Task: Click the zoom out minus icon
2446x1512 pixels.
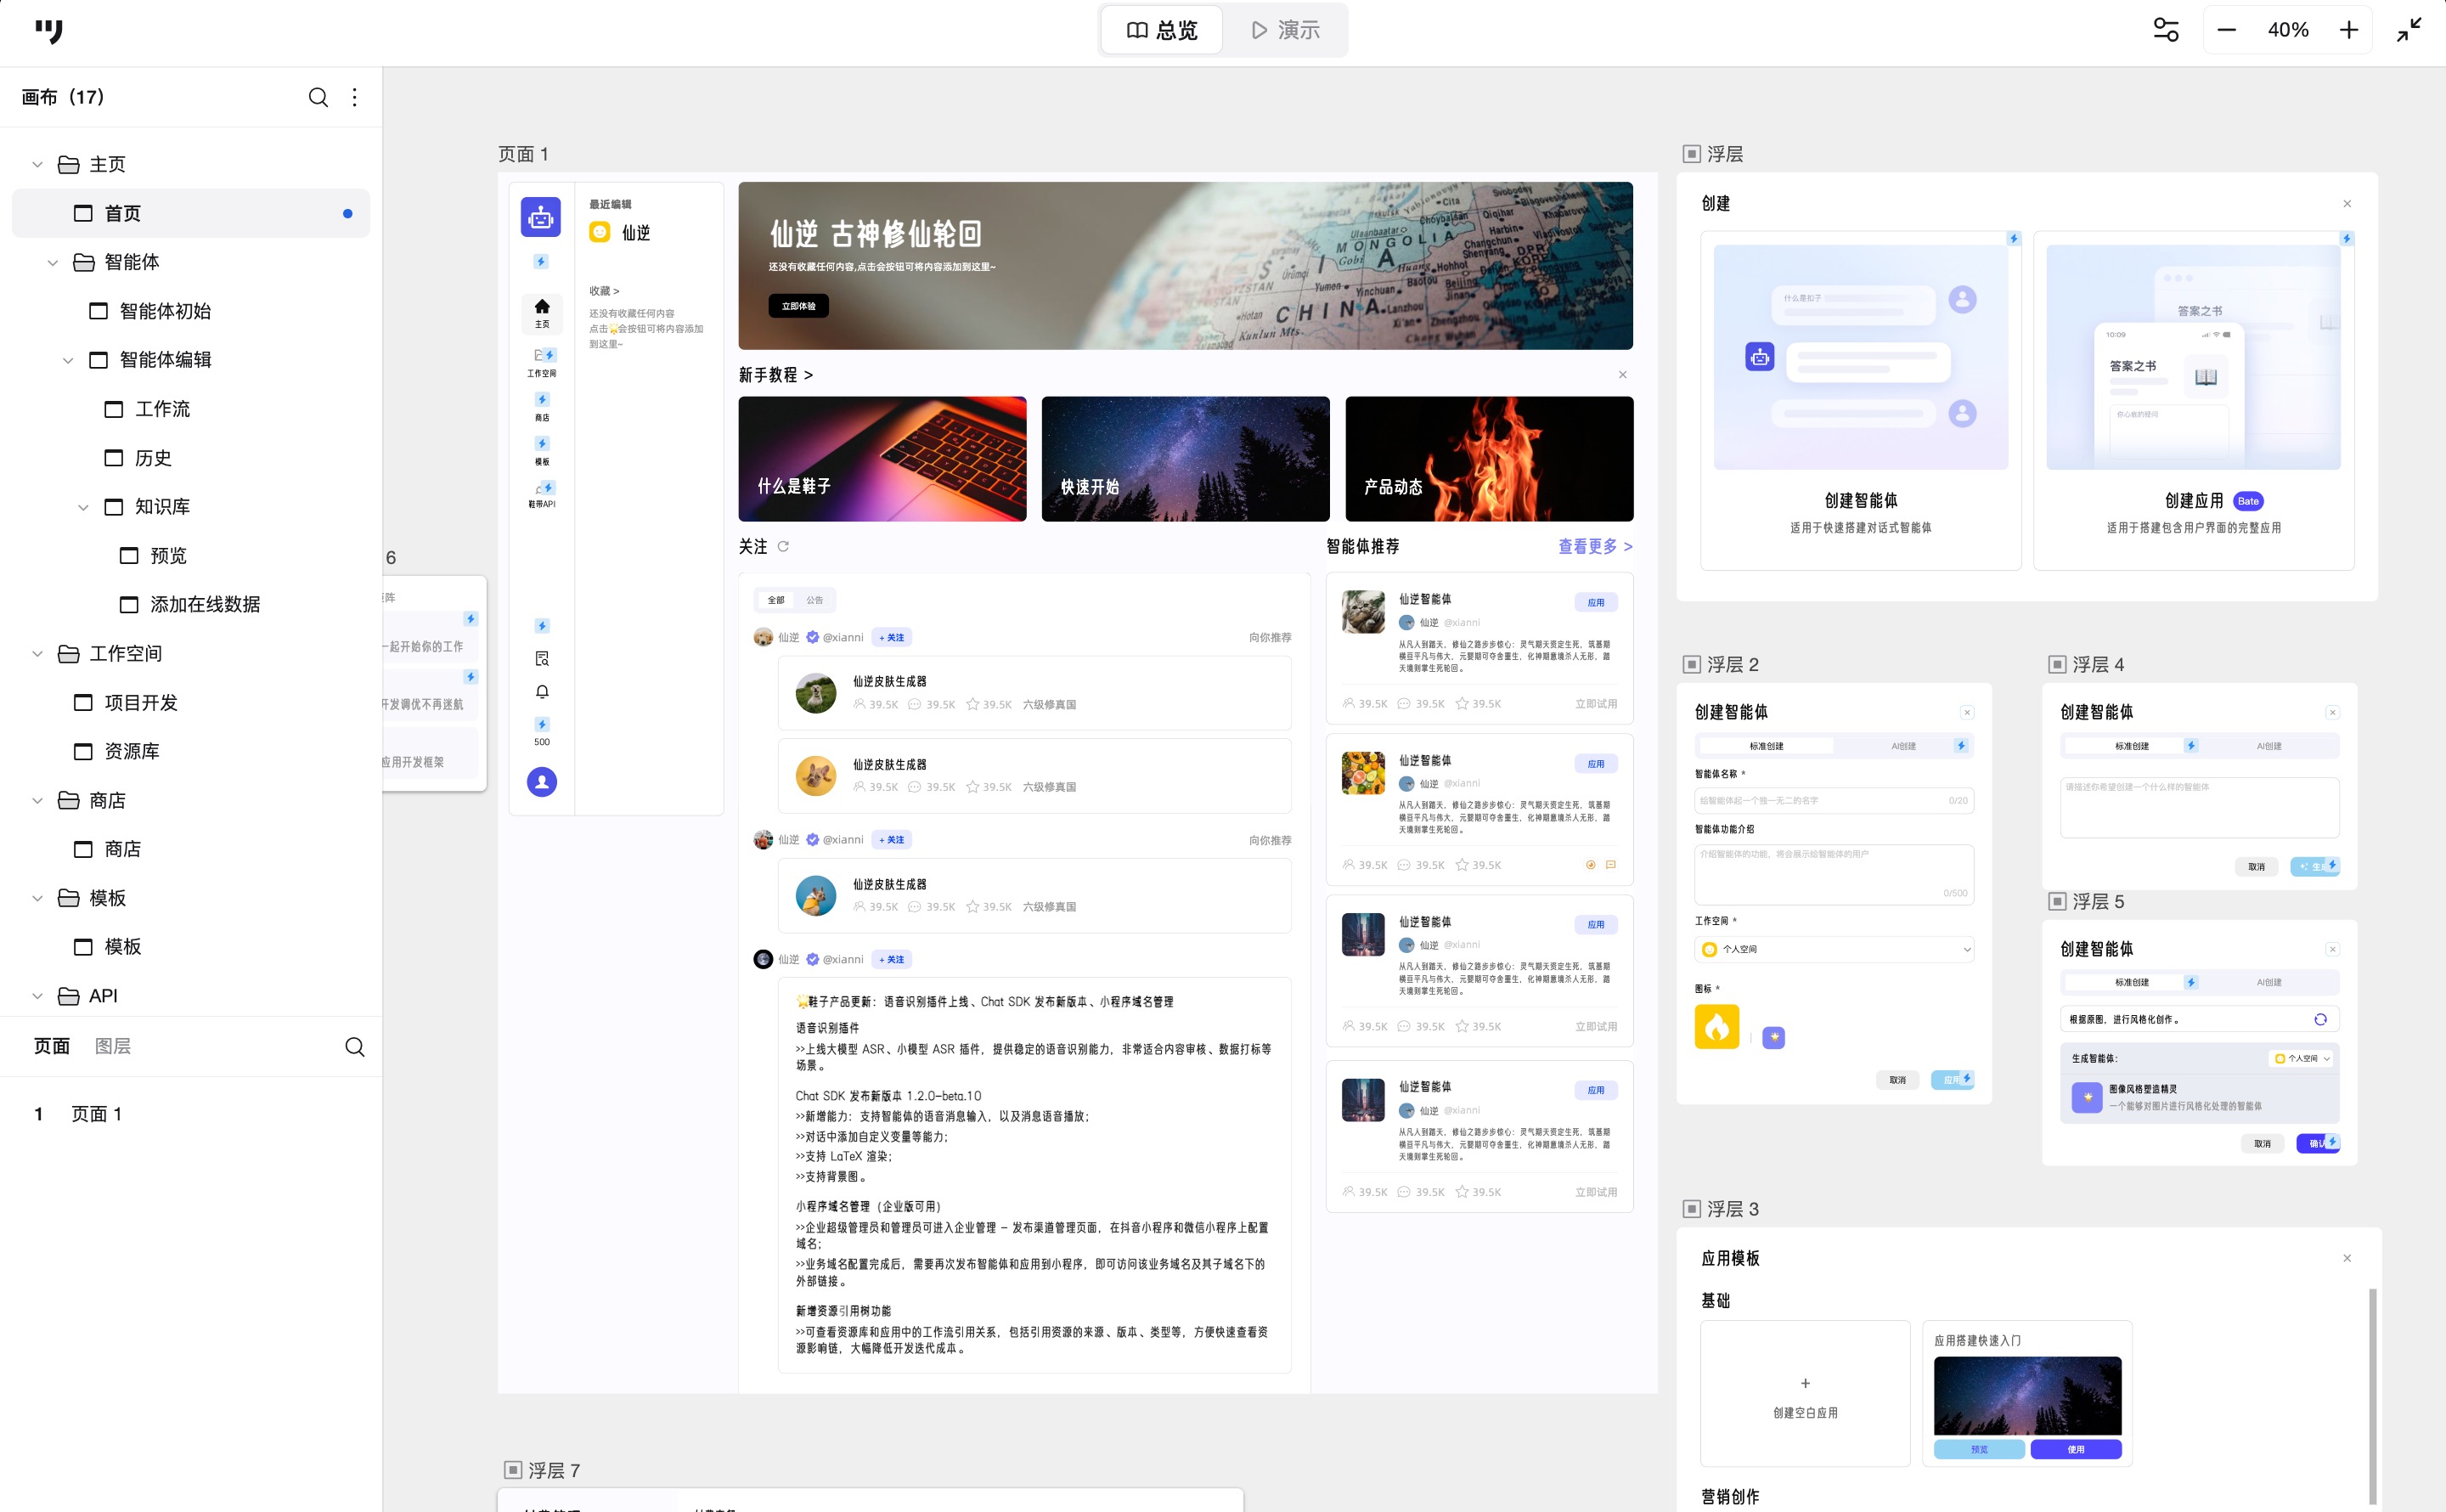Action: click(x=2226, y=30)
